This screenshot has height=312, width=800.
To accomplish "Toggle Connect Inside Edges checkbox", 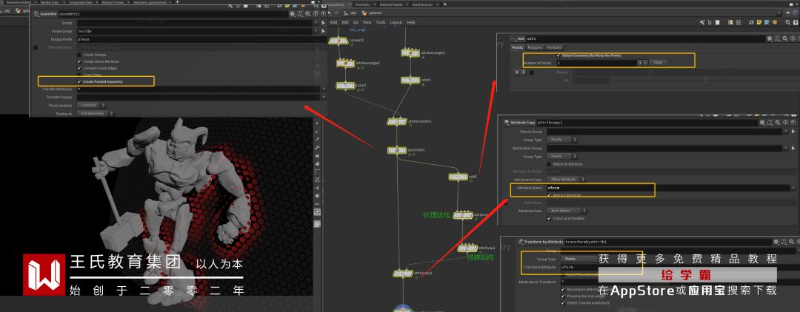I will pos(79,68).
